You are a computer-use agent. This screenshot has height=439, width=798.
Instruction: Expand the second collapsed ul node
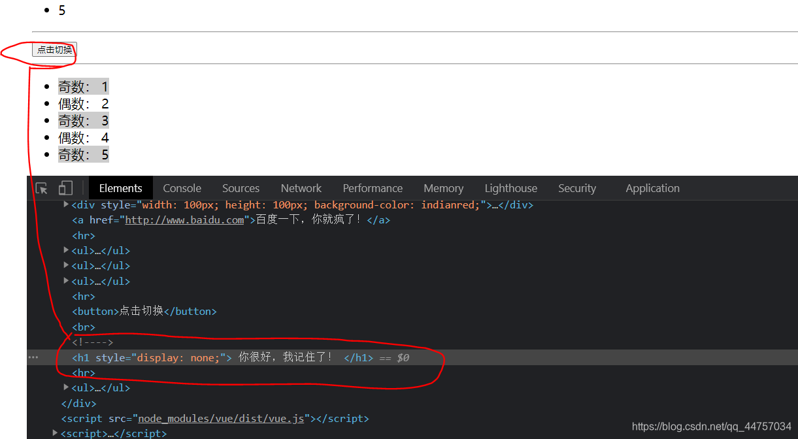coord(66,265)
